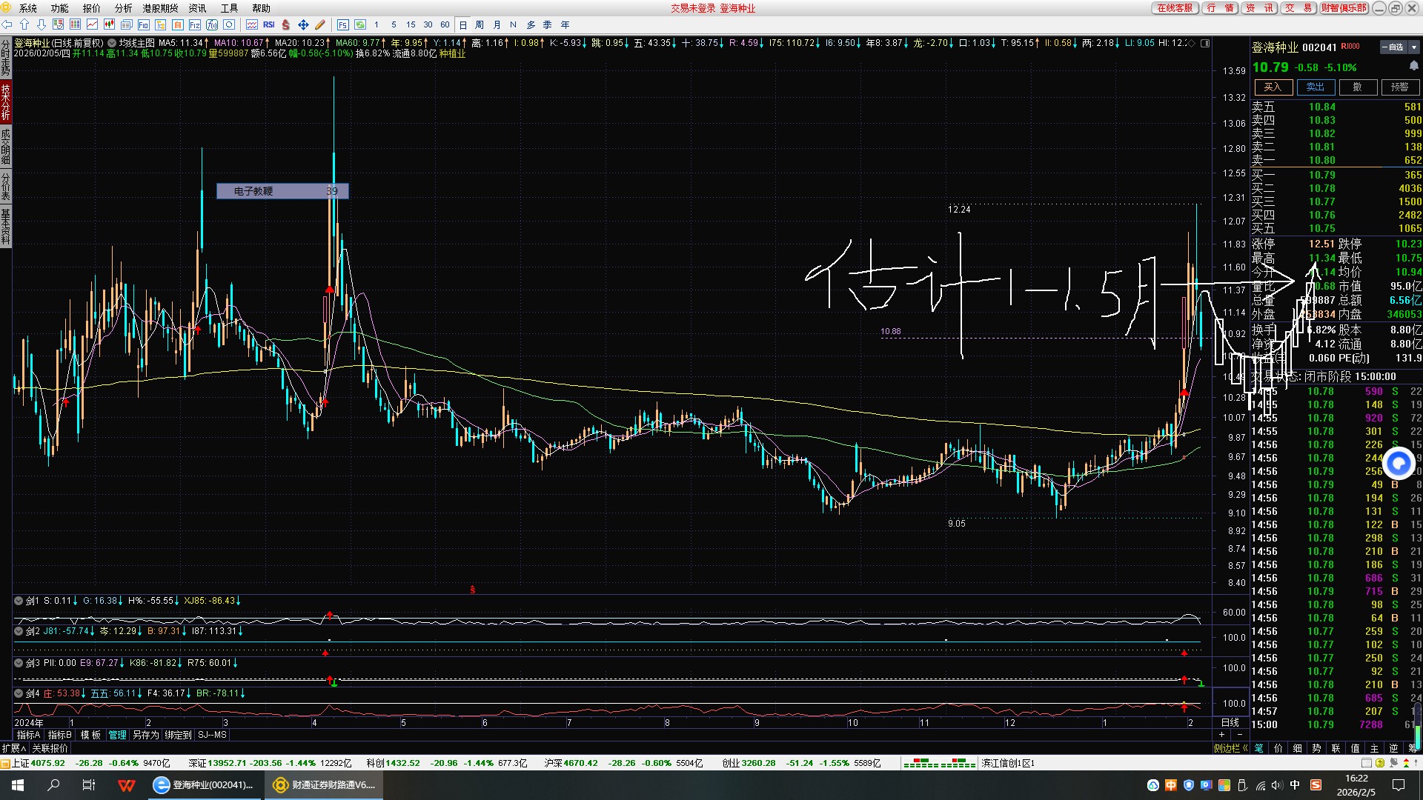Click the RSI indicator toolbar icon
This screenshot has width=1423, height=800.
click(x=269, y=24)
